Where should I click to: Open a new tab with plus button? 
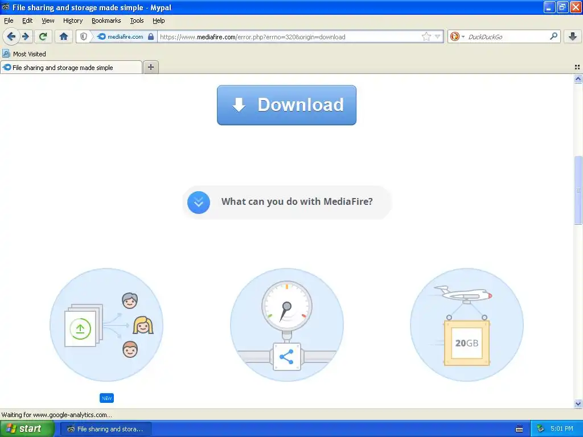(x=150, y=67)
